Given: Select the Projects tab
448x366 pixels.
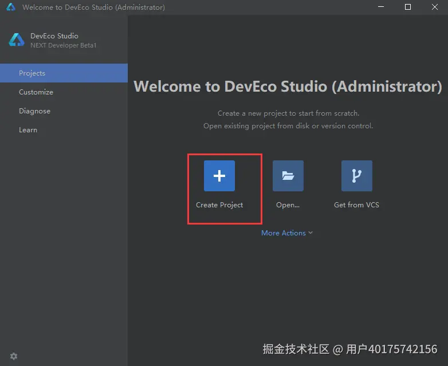Looking at the screenshot, I should pos(64,73).
